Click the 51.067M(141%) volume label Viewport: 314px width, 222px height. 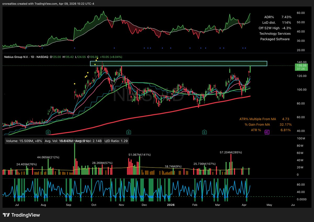tap(139, 155)
